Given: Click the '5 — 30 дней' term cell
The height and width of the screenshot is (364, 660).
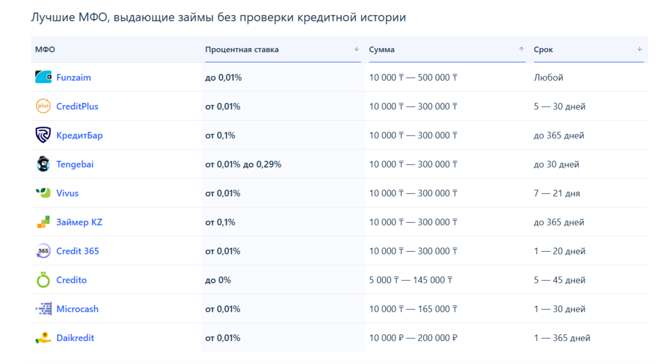Looking at the screenshot, I should tap(560, 107).
